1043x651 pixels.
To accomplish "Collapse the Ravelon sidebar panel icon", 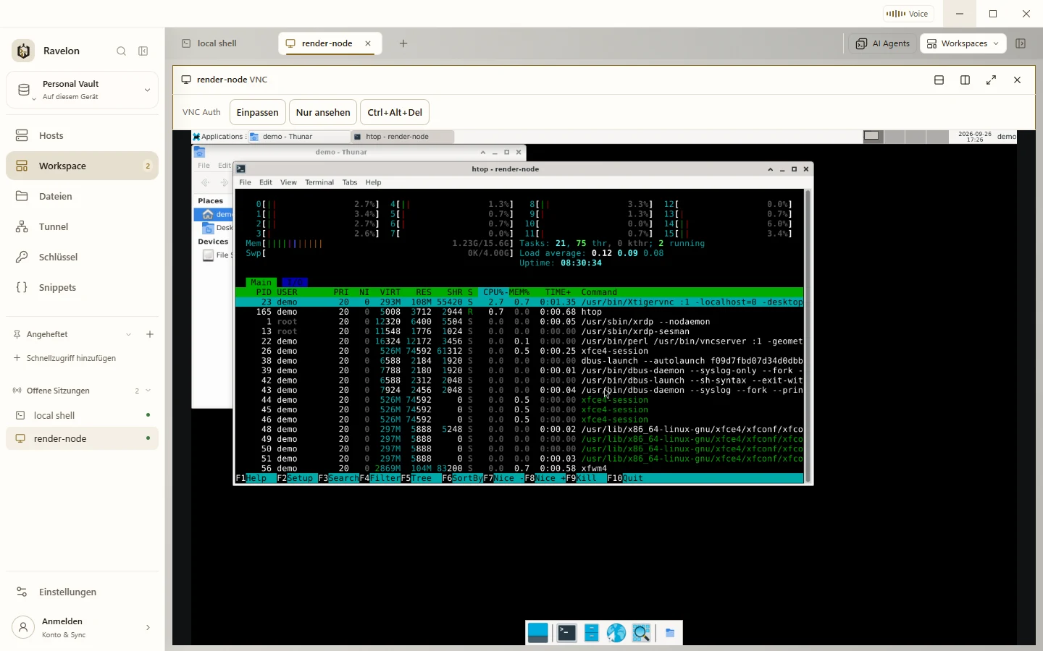I will coord(143,51).
